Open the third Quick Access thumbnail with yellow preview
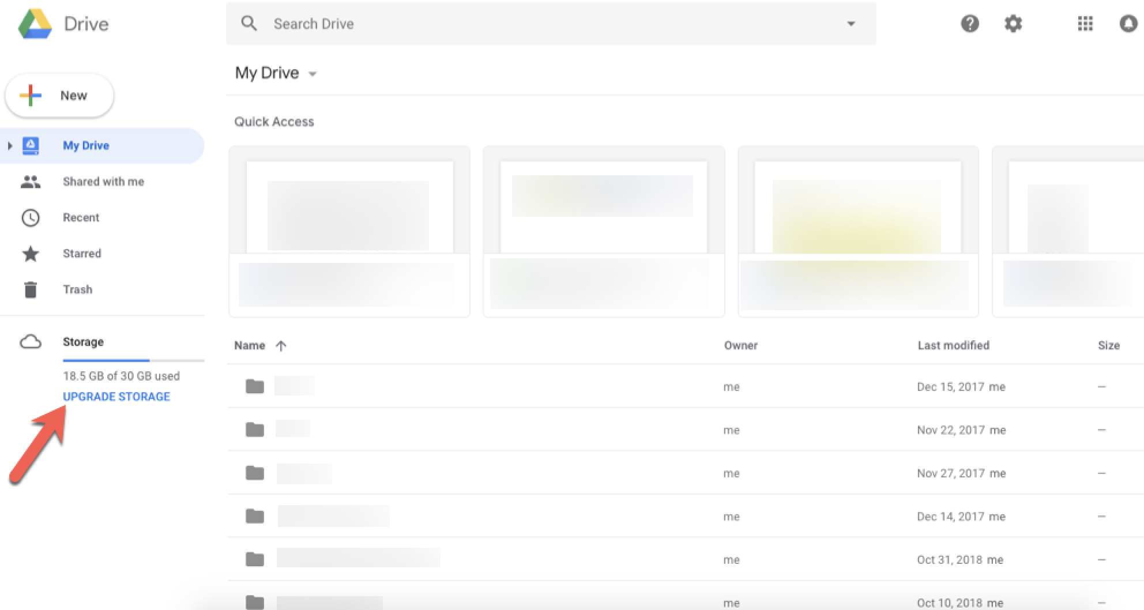The width and height of the screenshot is (1144, 610). 858,231
